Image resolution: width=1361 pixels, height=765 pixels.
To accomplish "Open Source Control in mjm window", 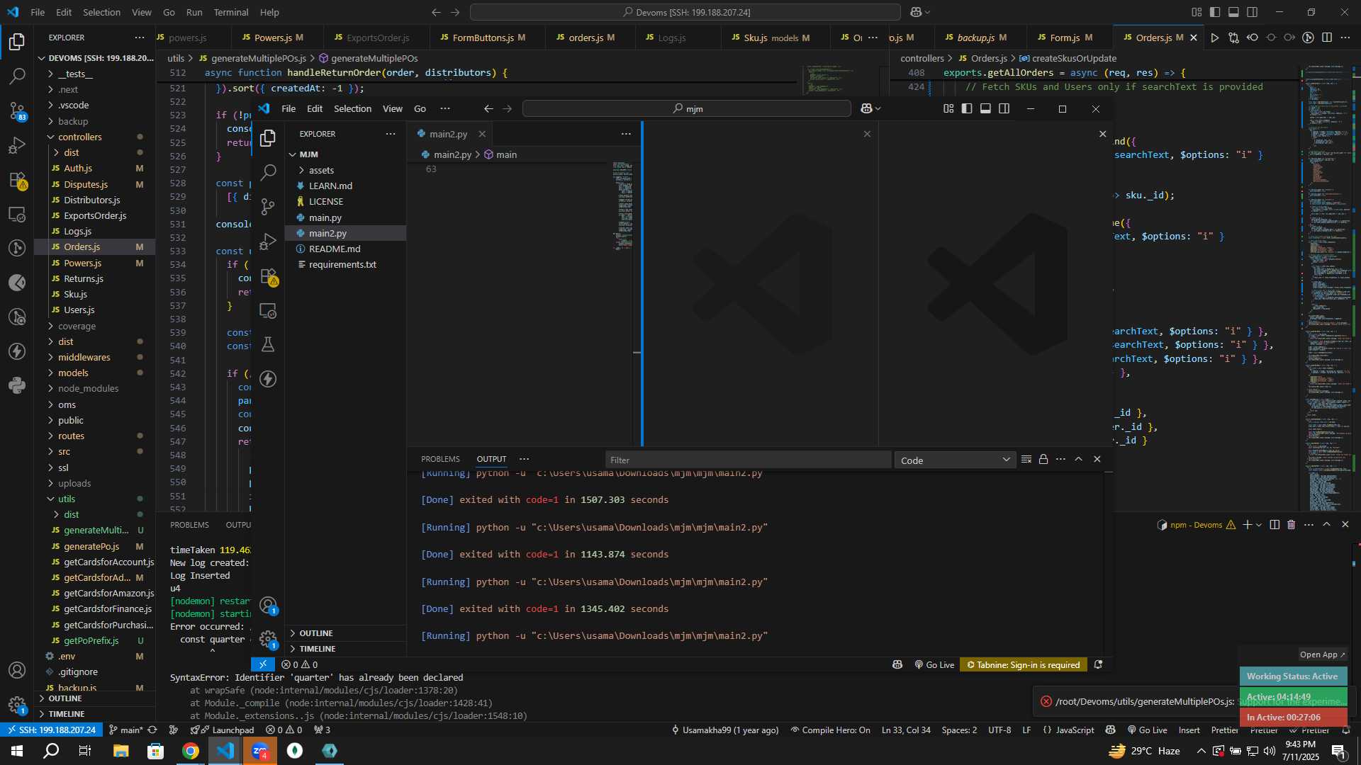I will (x=268, y=206).
